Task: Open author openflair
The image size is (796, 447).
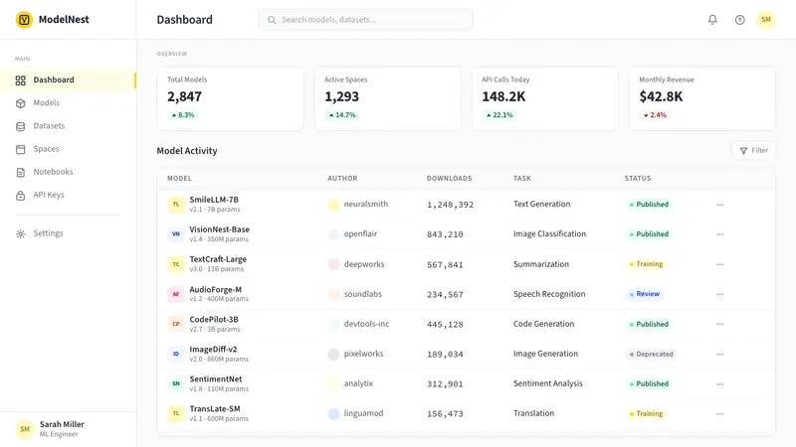Action: pos(360,234)
